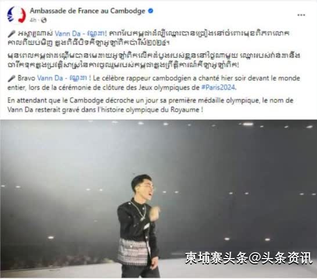Image resolution: width=317 pixels, height=279 pixels.
Task: Click the second Khmer paragraph text
Action: 153,60
